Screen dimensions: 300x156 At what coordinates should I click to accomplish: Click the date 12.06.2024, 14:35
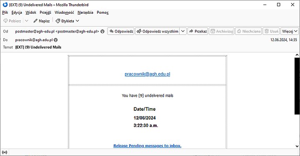[x=284, y=40]
